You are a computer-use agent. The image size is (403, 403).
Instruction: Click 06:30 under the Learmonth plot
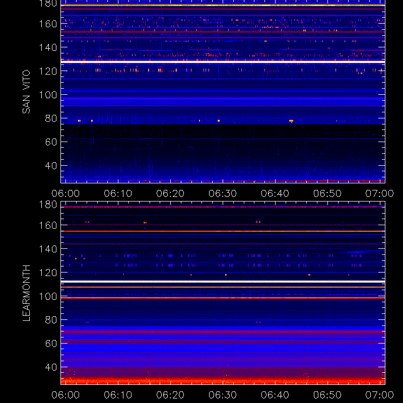point(223,395)
